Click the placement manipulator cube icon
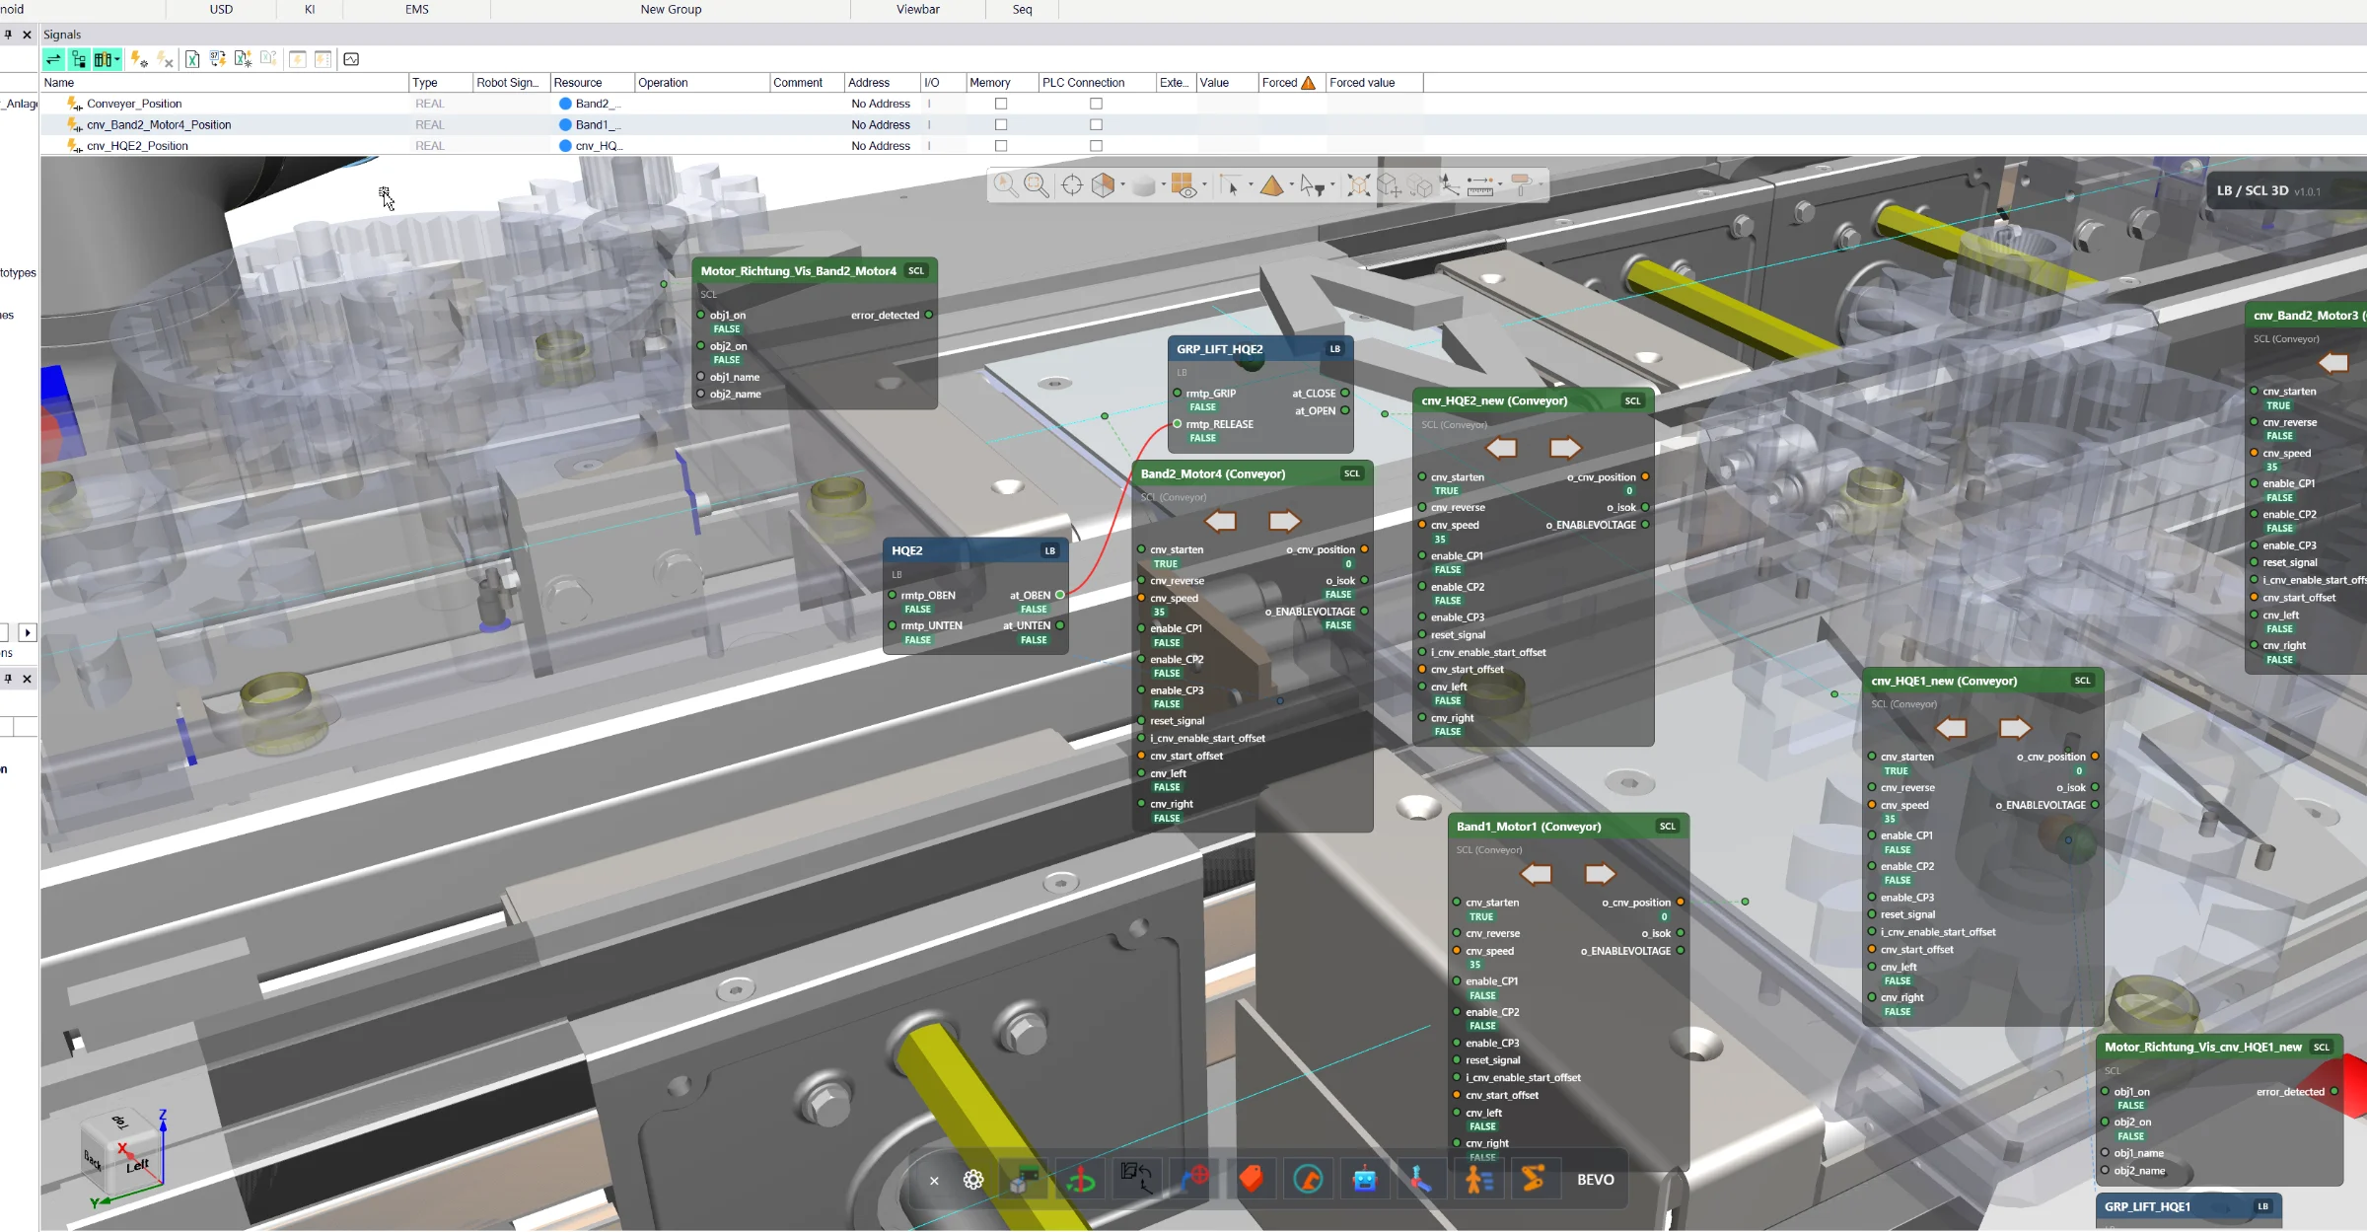 click(x=1390, y=184)
